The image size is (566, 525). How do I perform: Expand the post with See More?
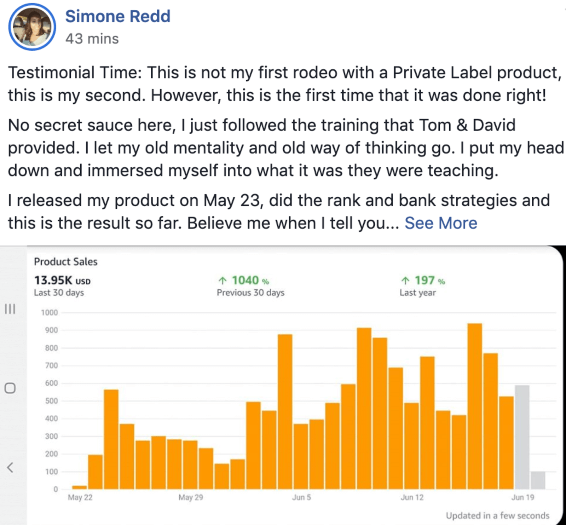[441, 223]
